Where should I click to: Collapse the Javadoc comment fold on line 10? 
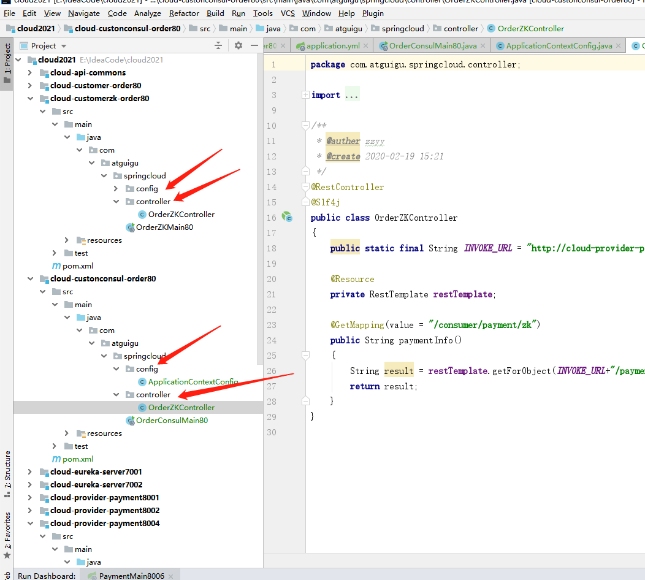coord(305,125)
